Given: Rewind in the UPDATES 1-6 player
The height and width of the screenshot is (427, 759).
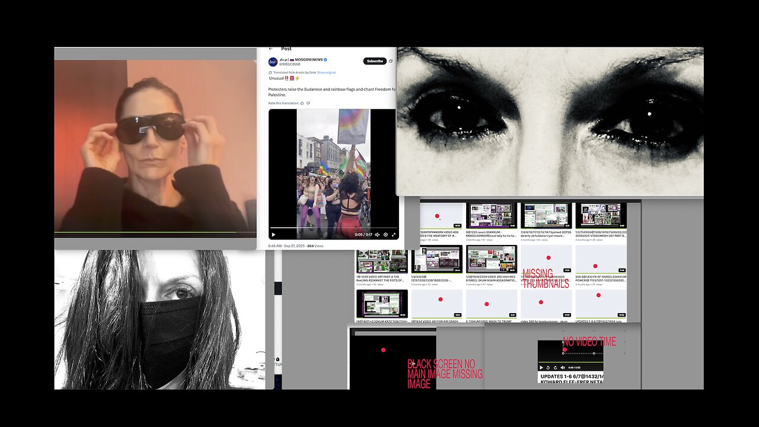Looking at the screenshot, I should click(548, 368).
